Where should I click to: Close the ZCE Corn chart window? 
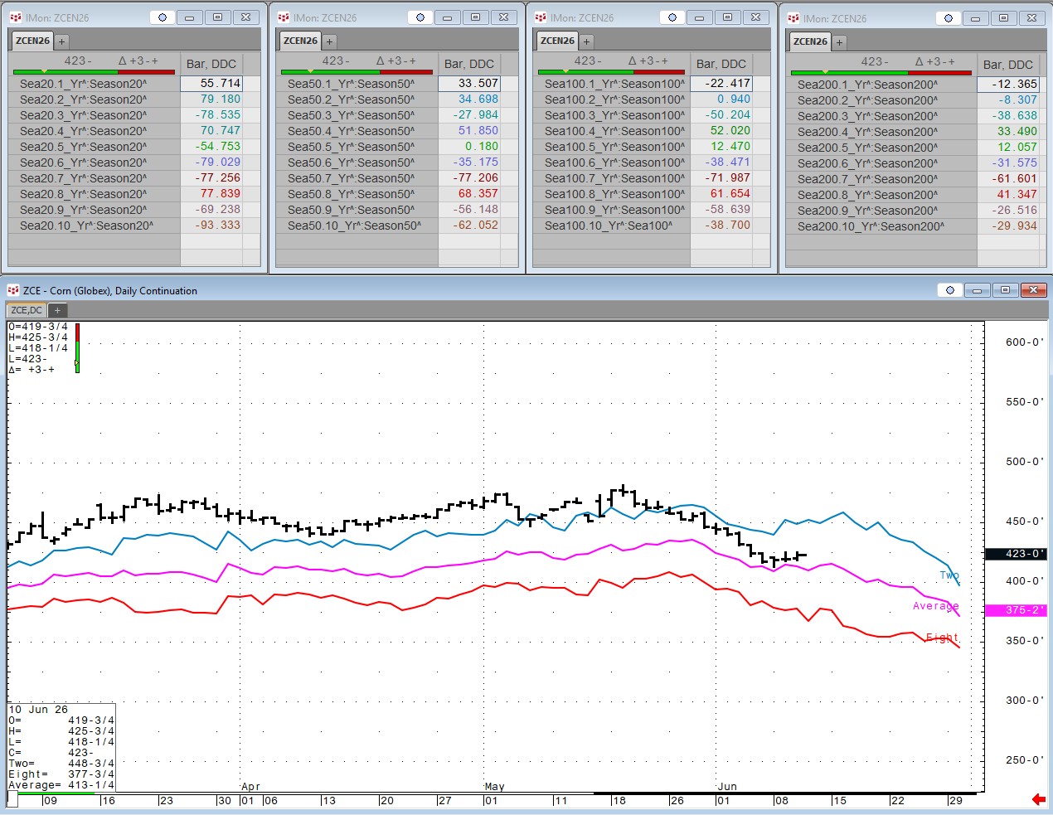(x=1033, y=290)
